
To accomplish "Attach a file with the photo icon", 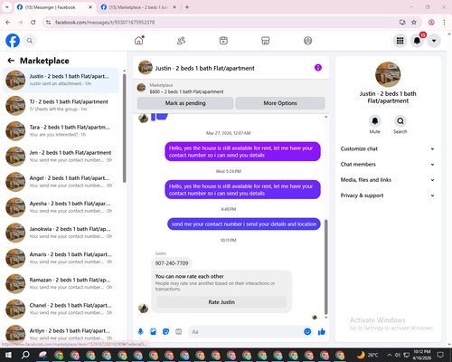I will (153, 332).
